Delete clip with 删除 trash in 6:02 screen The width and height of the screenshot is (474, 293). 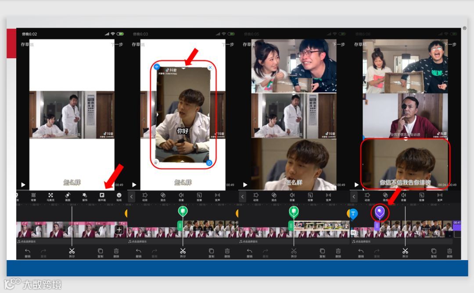pyautogui.click(x=116, y=253)
